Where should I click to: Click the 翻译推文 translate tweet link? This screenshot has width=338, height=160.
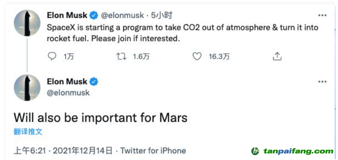tap(28, 131)
